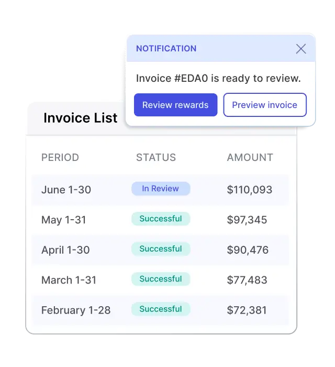Click the PERIOD column header

click(60, 157)
